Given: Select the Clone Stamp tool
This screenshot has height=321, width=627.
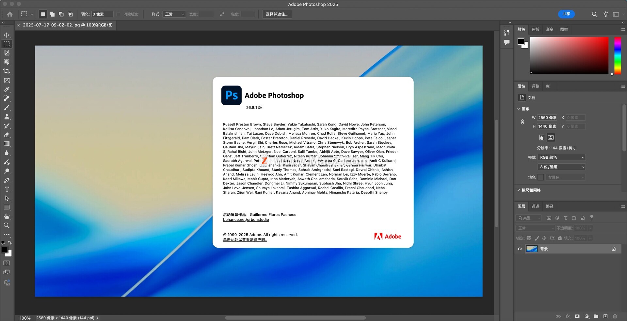Looking at the screenshot, I should (x=7, y=116).
